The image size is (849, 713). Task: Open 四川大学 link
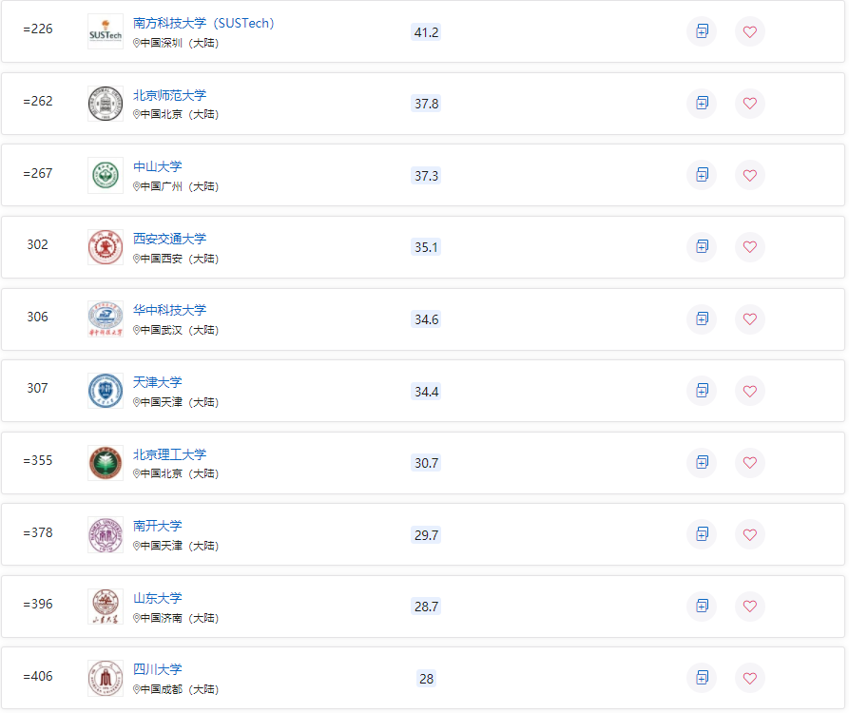158,669
